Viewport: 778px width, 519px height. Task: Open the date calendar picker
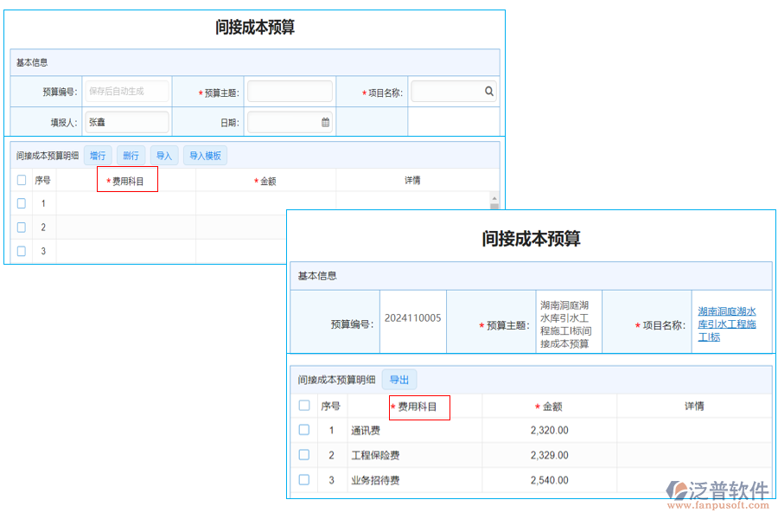tap(326, 121)
